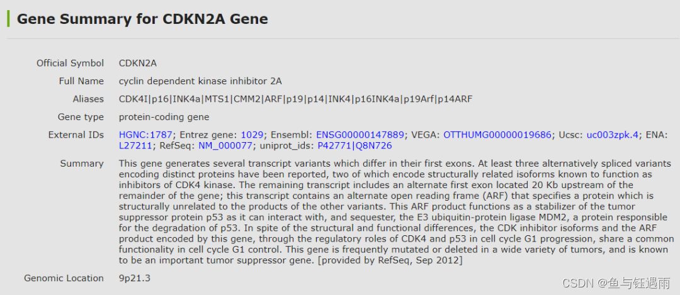Click the CSDN watermark text
This screenshot has width=680, height=295.
click(616, 284)
